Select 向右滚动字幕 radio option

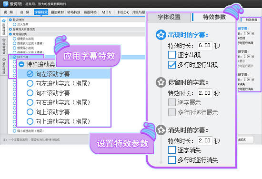pos(30,93)
